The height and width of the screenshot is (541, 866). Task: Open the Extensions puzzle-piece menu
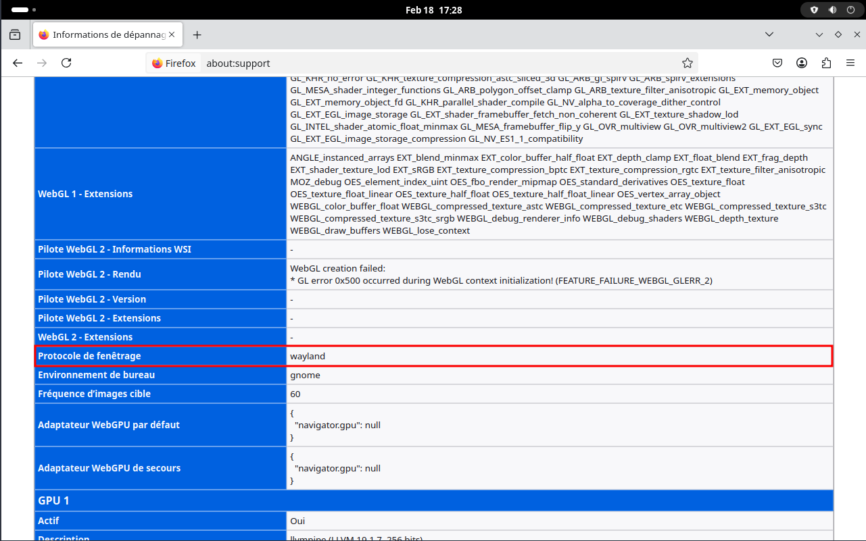826,63
